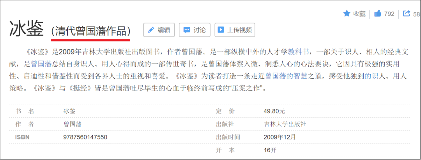Image resolution: width=421 pixels, height=160 pixels.
Task: Click the ISBN field label
Action: coord(23,137)
